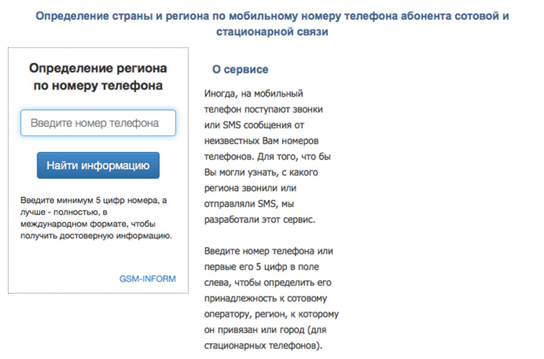Click the page title 'Определение страны и региона'

(122, 16)
